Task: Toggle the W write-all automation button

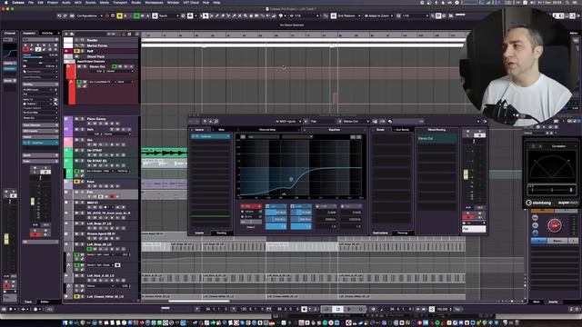Action: coord(143,16)
